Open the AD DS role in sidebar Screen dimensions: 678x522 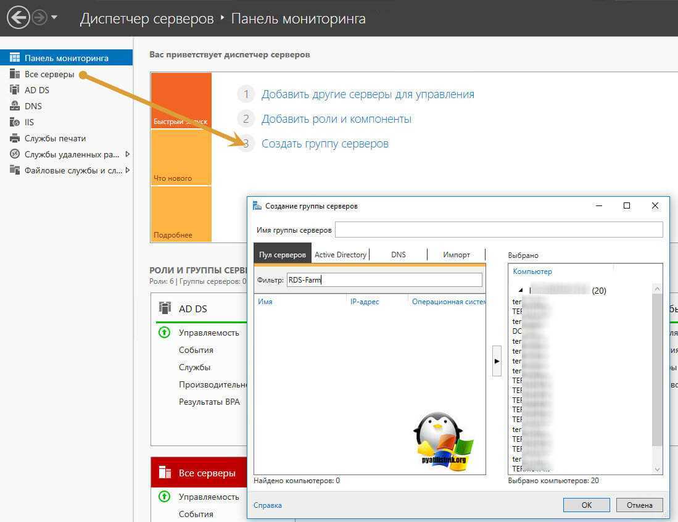point(36,90)
